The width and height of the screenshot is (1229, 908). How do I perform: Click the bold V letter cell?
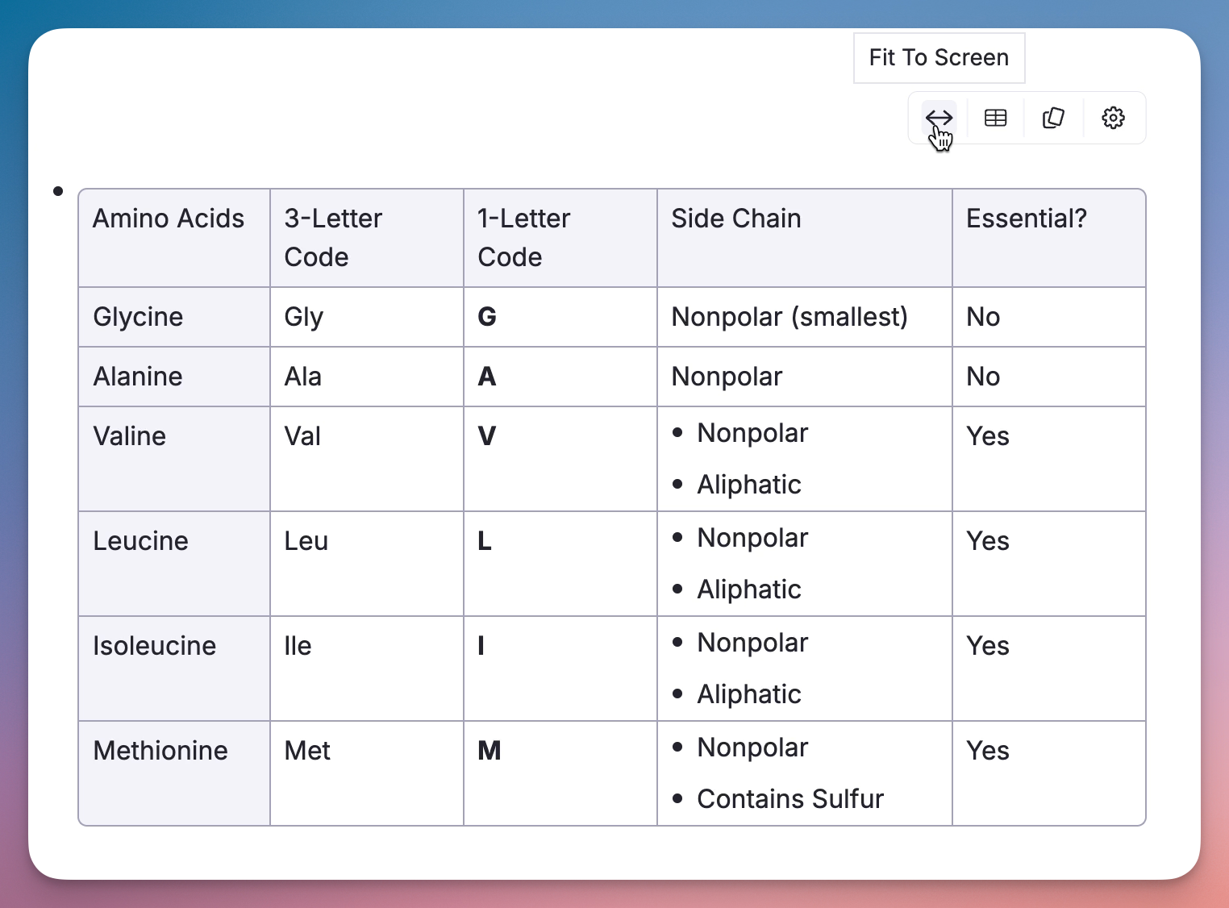pos(487,436)
